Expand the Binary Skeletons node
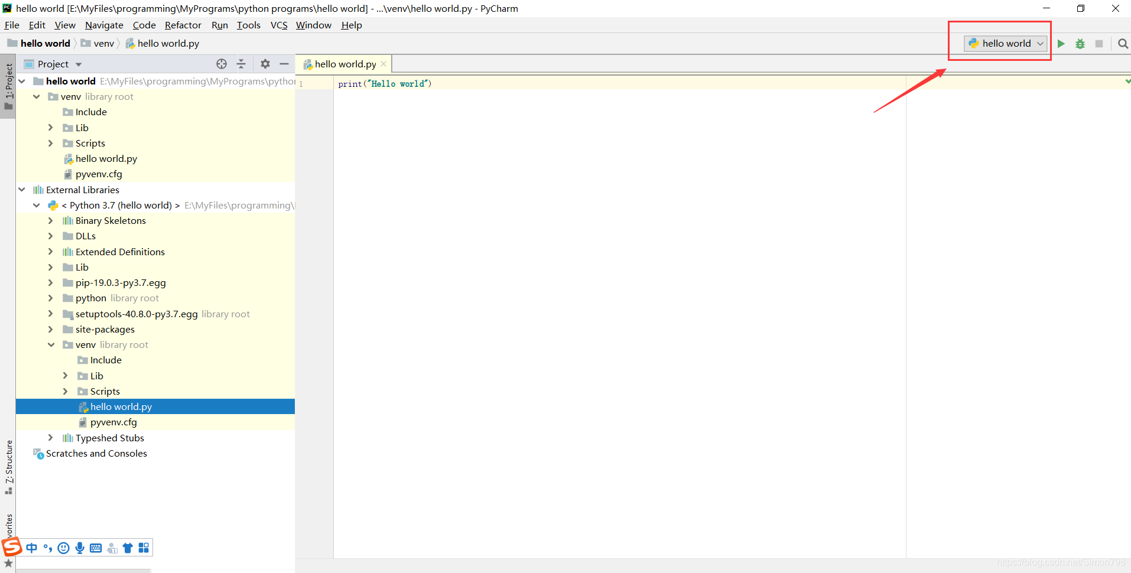Image resolution: width=1131 pixels, height=573 pixels. pyautogui.click(x=51, y=220)
